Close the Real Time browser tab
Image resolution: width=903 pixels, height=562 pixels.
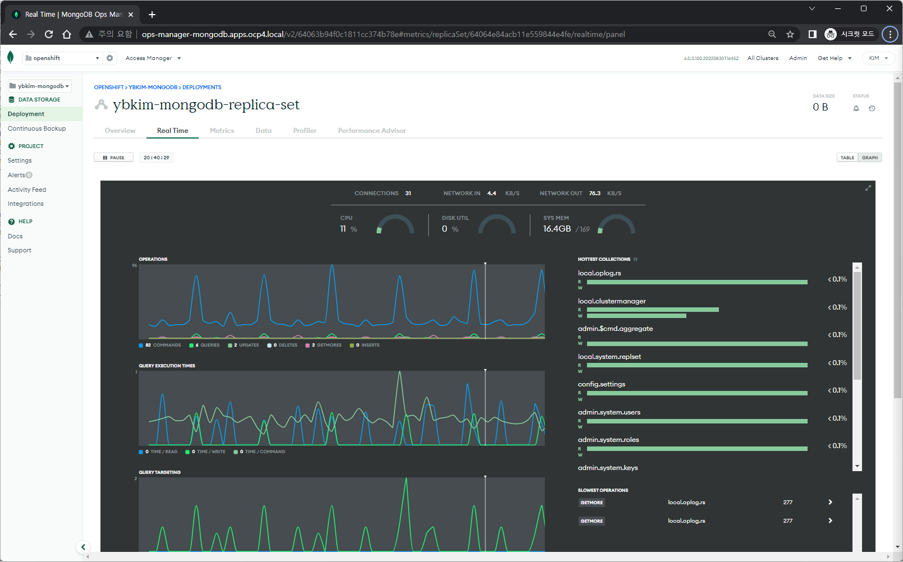(x=131, y=15)
